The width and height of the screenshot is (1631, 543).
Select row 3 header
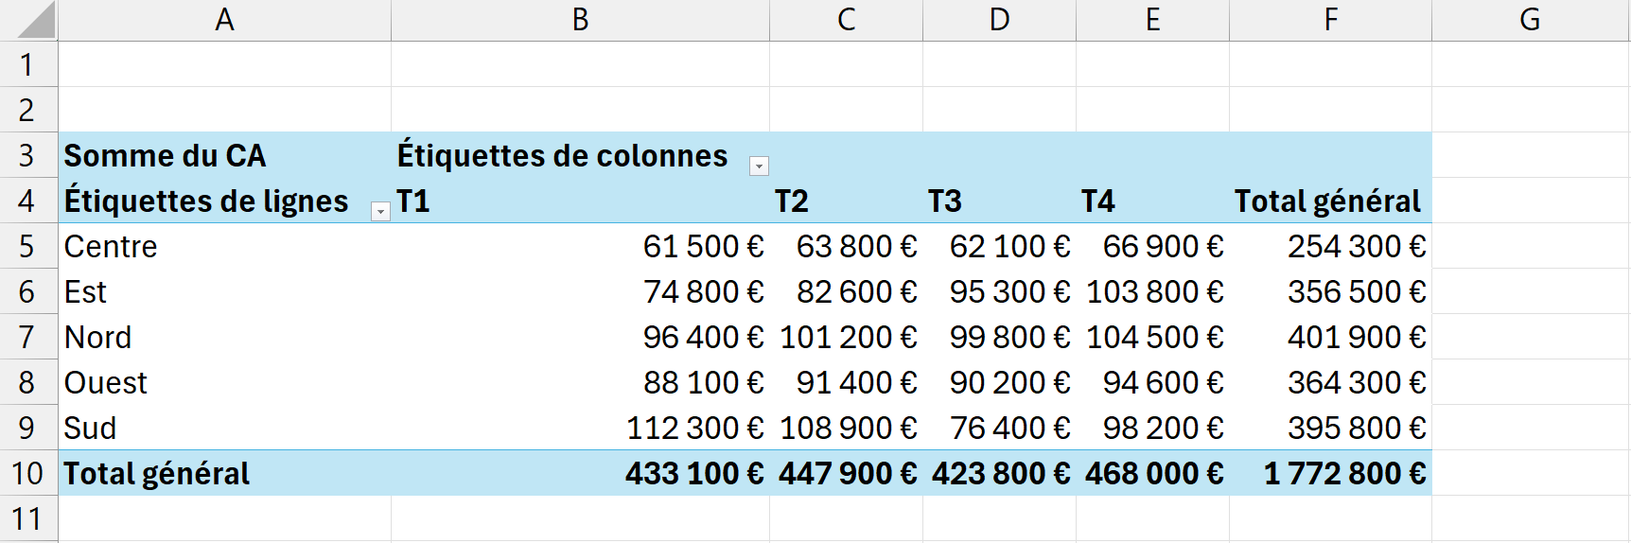coord(28,155)
